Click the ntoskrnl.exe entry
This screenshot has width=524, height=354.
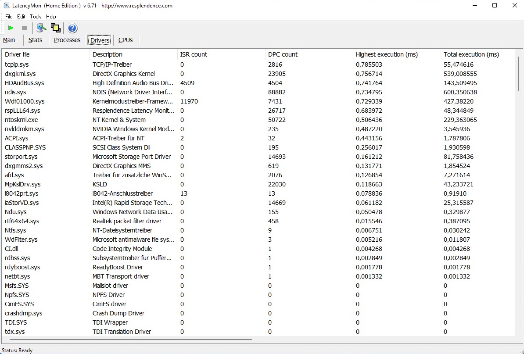click(x=259, y=120)
